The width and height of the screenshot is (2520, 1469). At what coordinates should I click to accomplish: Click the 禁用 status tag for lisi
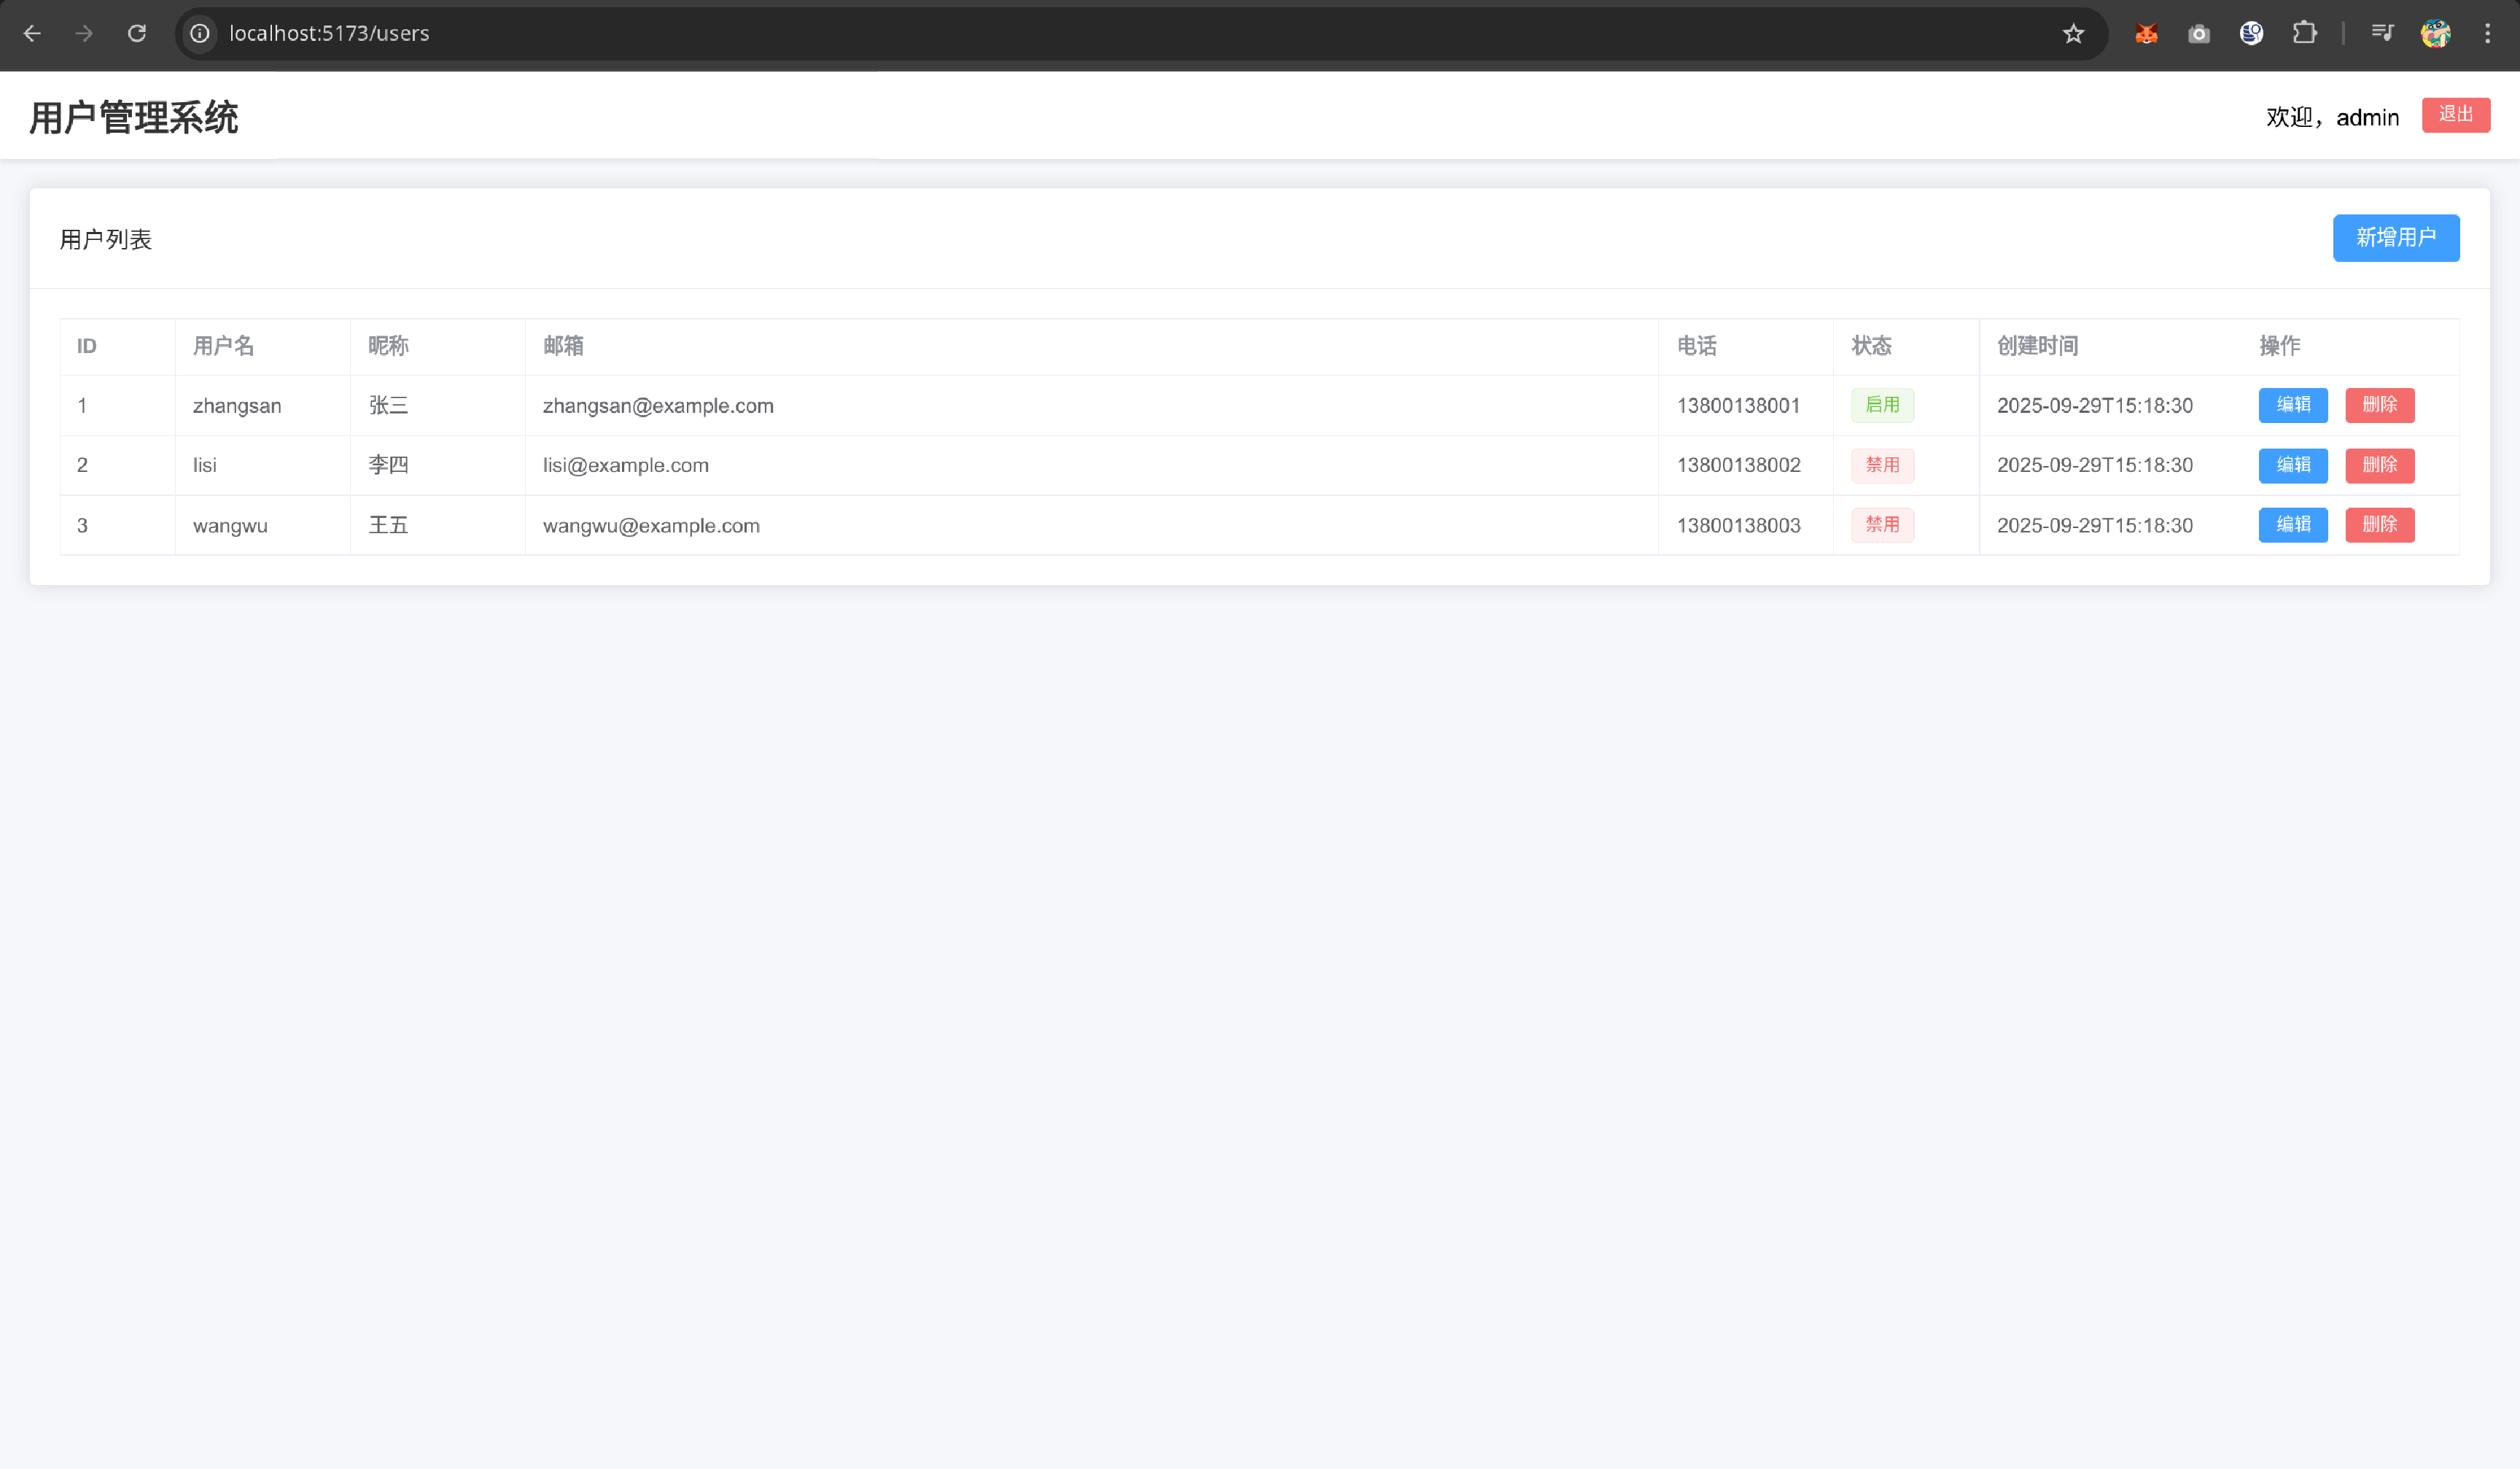(1881, 465)
